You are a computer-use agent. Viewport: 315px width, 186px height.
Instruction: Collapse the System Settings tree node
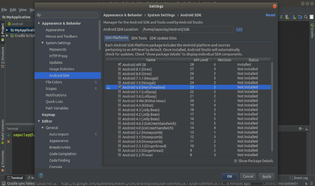coord(43,43)
